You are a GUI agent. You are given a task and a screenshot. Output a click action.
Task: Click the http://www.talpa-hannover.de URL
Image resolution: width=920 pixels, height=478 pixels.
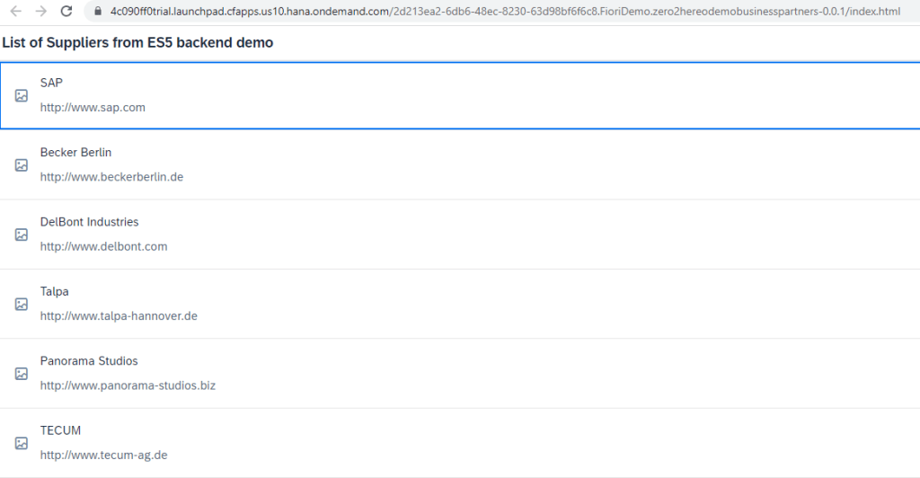pyautogui.click(x=119, y=316)
